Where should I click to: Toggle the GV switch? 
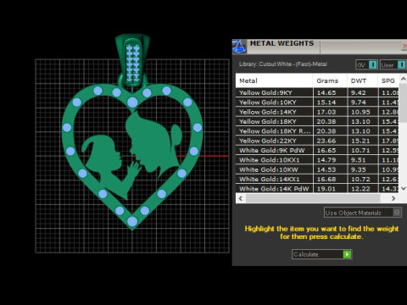click(x=366, y=64)
